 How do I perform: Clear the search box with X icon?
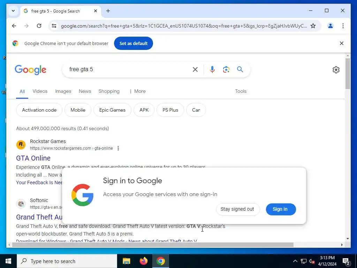(195, 69)
